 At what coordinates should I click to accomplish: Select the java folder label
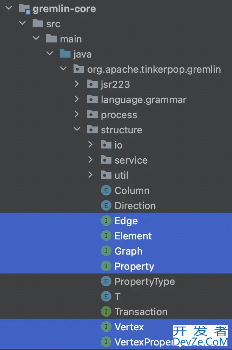83,54
